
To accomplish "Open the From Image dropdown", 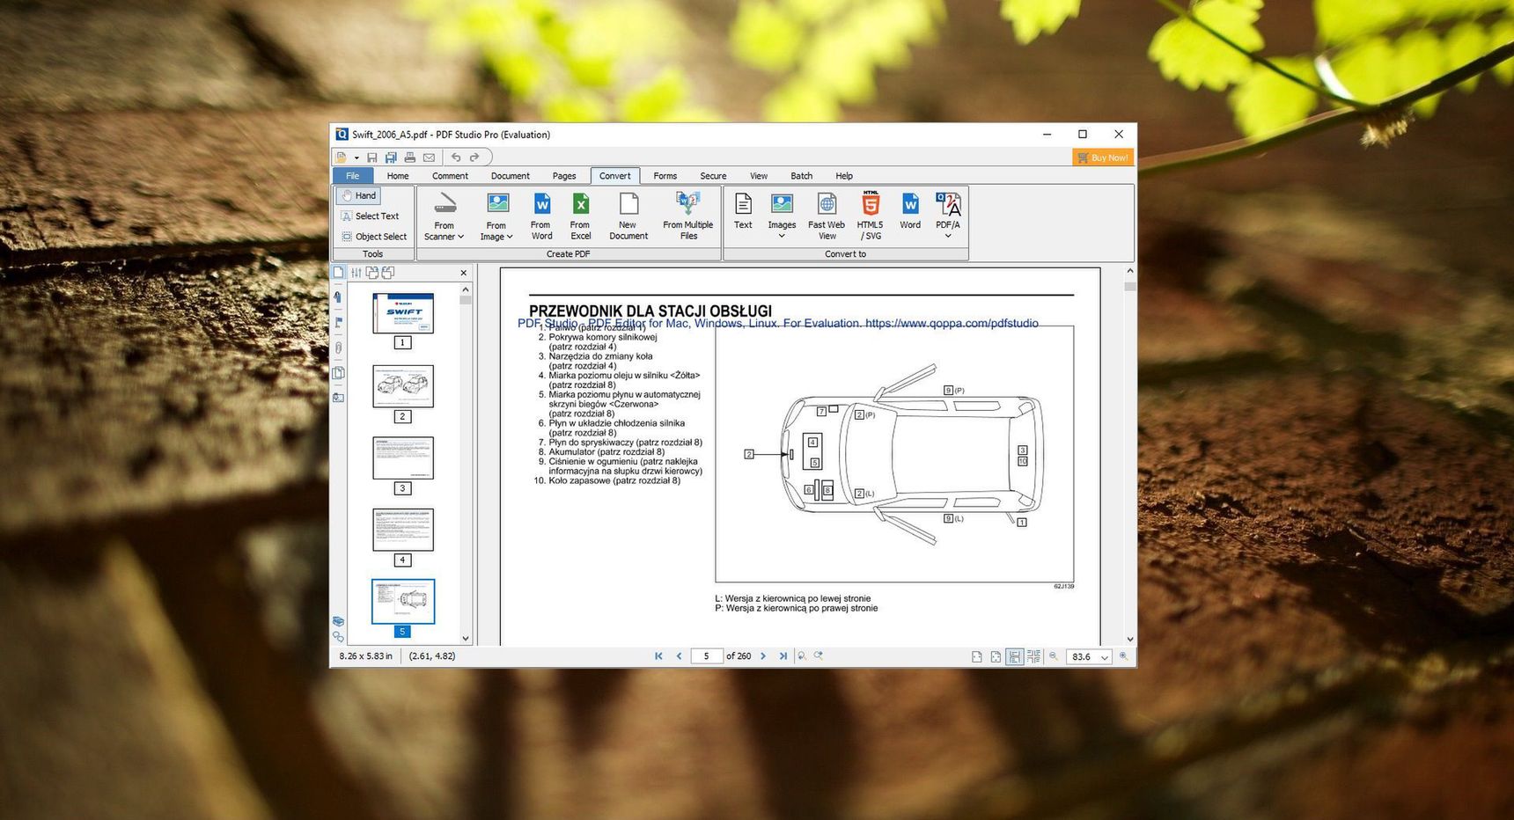I will click(x=496, y=216).
